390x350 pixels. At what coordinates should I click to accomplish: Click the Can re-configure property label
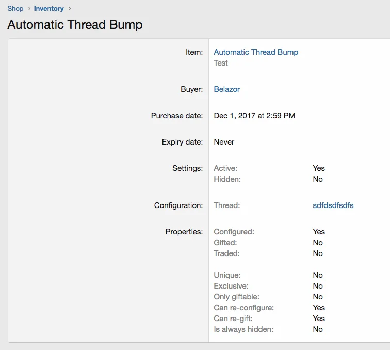244,308
